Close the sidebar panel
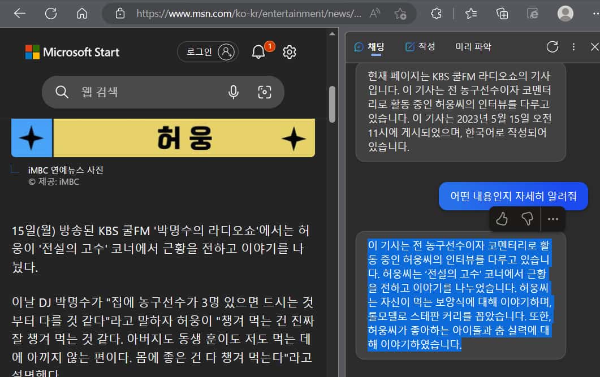Image resolution: width=600 pixels, height=377 pixels. [594, 47]
